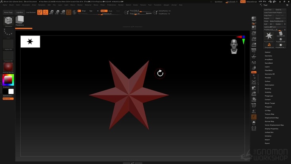This screenshot has height=164, width=291.
Task: Expand the Geometry subpalette
Action: pos(268,56)
